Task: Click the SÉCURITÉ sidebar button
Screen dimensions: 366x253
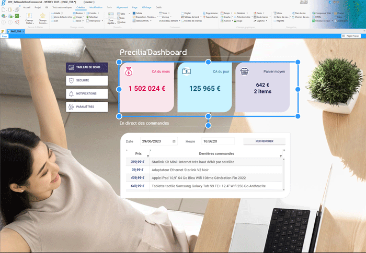Action: tap(87, 81)
